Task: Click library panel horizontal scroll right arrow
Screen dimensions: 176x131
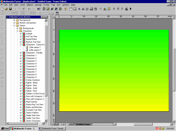Action: [43, 123]
